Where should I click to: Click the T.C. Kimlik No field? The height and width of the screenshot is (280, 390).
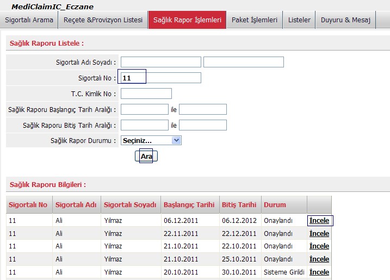click(146, 94)
